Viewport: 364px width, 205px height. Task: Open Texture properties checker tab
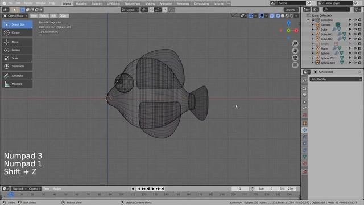(x=305, y=171)
